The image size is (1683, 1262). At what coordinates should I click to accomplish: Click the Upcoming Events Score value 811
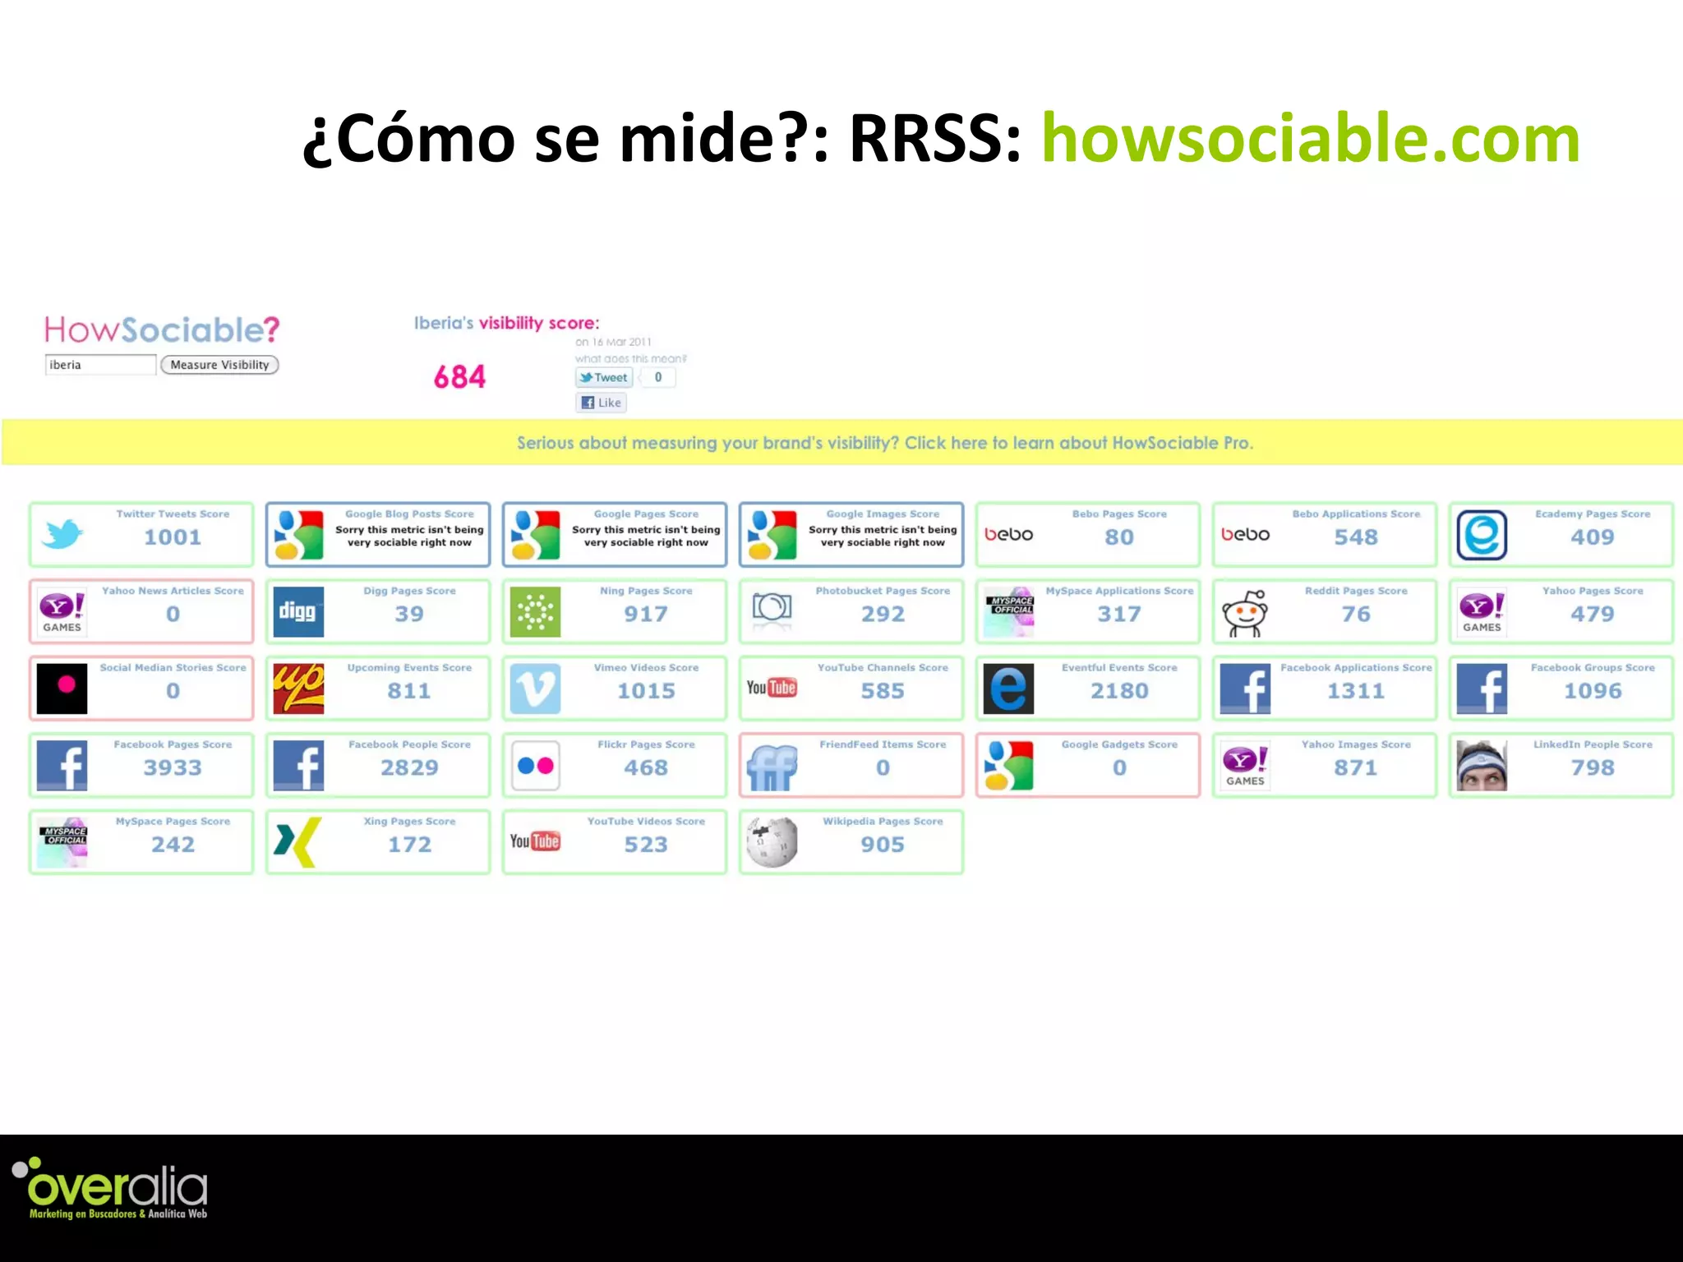(409, 691)
